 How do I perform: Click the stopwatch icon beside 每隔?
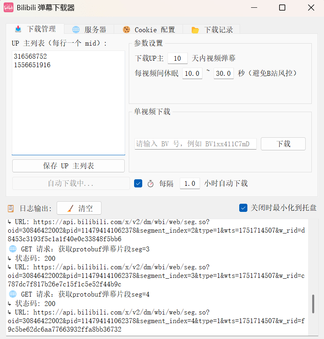point(150,184)
